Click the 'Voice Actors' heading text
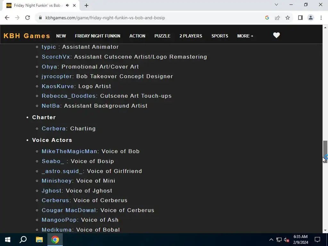This screenshot has height=246, width=328. pyautogui.click(x=52, y=140)
